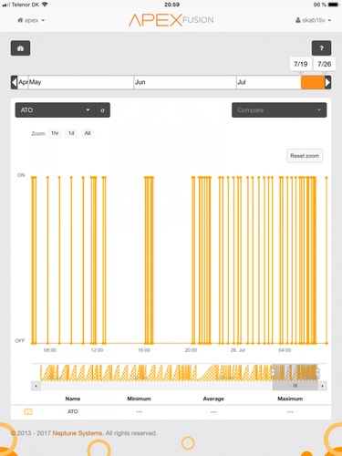Move date range timeline left with arrow

[14, 82]
